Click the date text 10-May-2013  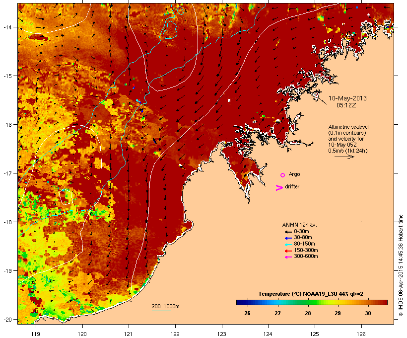click(x=347, y=98)
